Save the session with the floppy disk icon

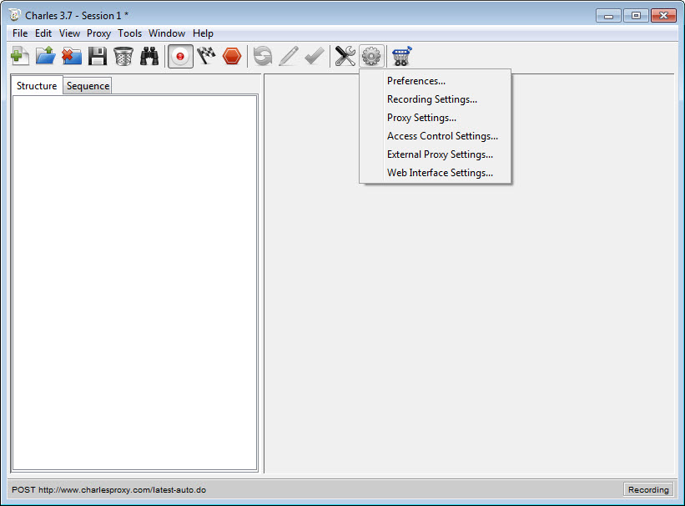coord(98,56)
